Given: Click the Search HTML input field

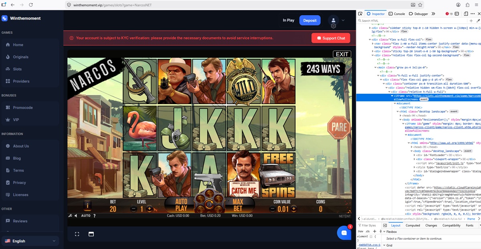Looking at the screenshot, I should [413, 20].
